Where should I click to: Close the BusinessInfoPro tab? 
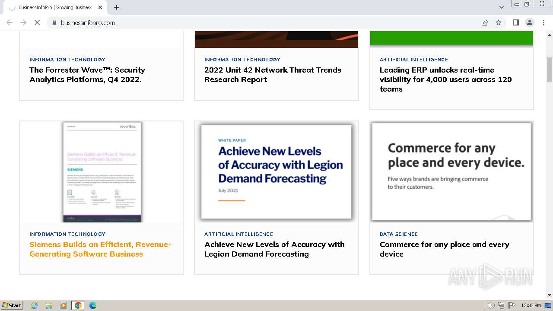coord(100,7)
